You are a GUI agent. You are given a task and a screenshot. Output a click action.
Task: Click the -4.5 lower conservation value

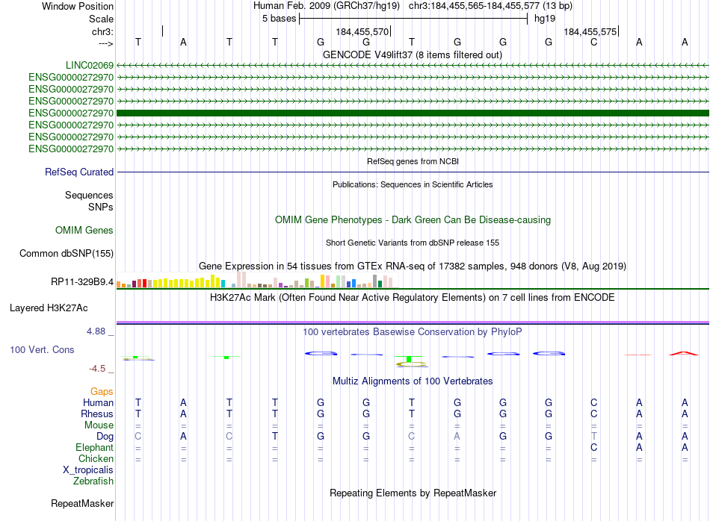point(97,369)
